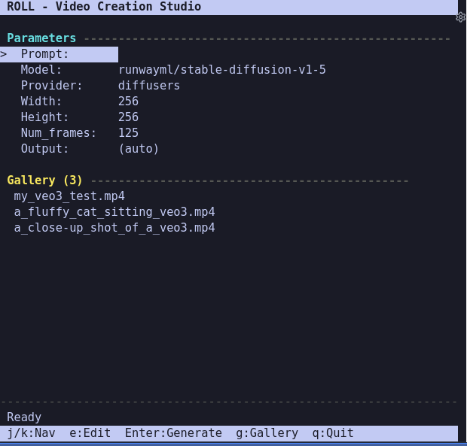Click the Enter:Generate shortcut hint

pyautogui.click(x=173, y=433)
